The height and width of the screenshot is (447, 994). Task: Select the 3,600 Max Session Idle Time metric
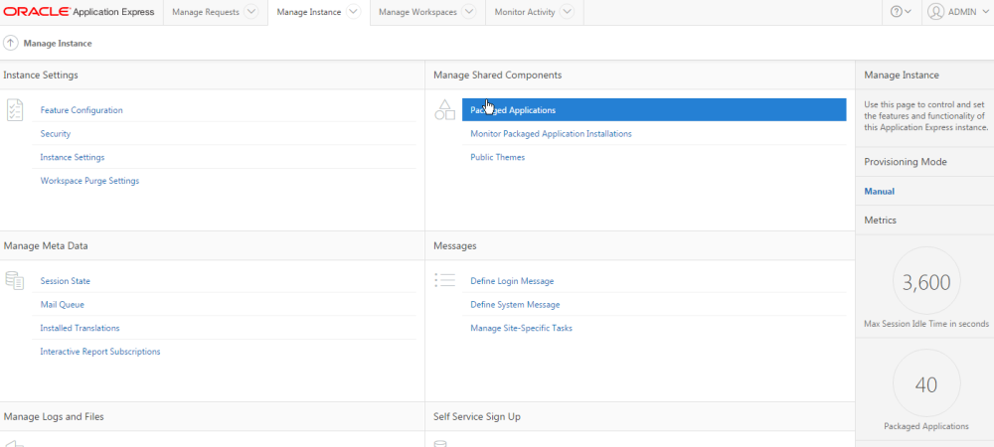(x=926, y=283)
